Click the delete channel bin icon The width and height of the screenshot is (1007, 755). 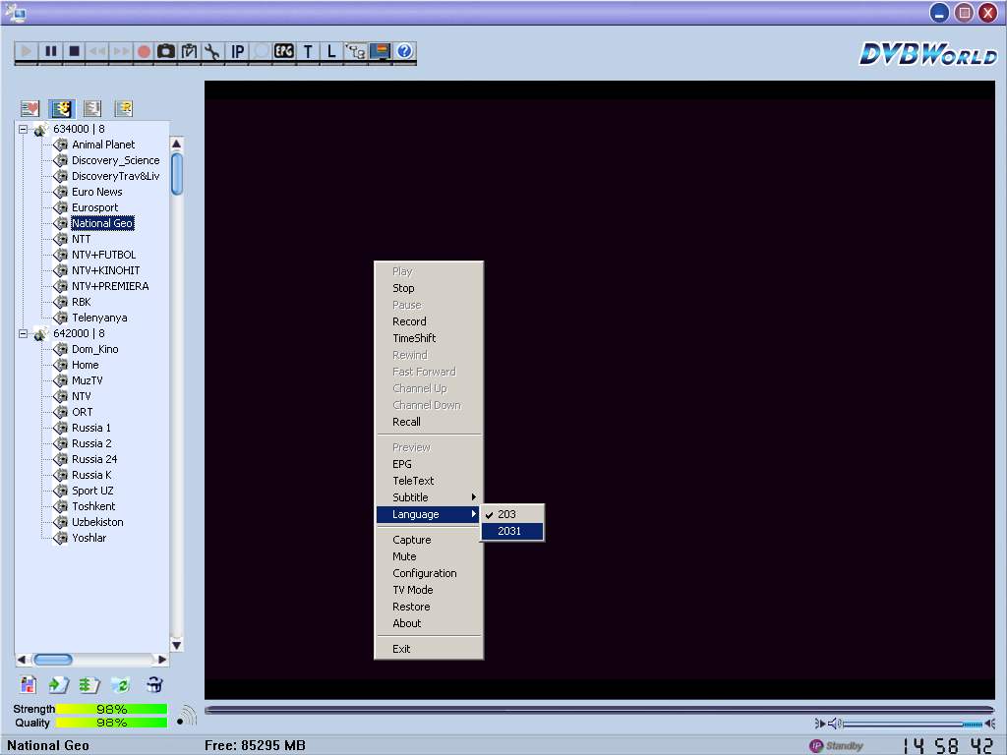click(154, 685)
